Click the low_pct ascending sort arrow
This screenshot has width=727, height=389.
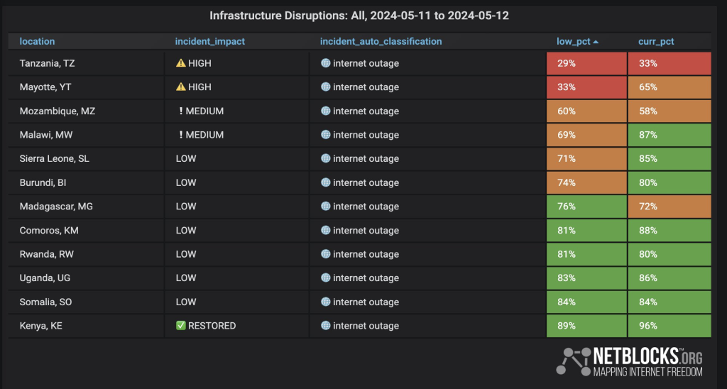[x=596, y=42]
